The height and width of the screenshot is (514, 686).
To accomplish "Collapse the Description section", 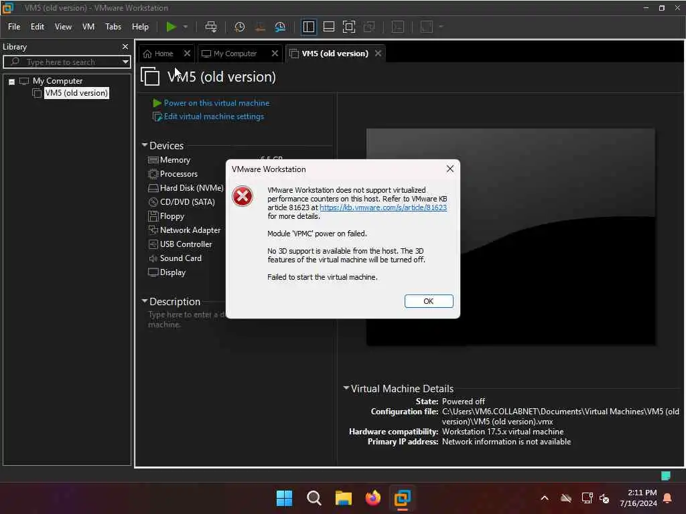I will (x=145, y=301).
